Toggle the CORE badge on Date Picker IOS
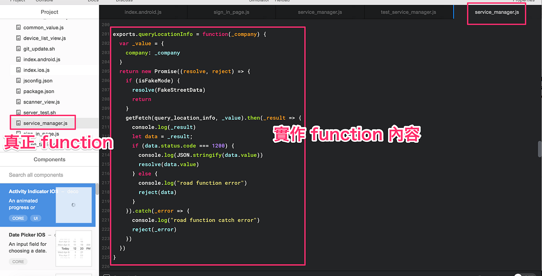This screenshot has width=542, height=276. pyautogui.click(x=18, y=262)
